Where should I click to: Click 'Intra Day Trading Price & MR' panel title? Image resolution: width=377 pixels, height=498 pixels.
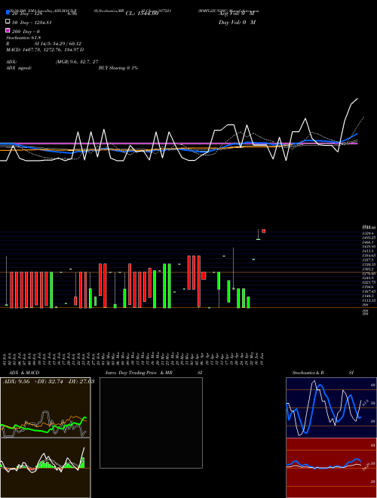click(139, 373)
